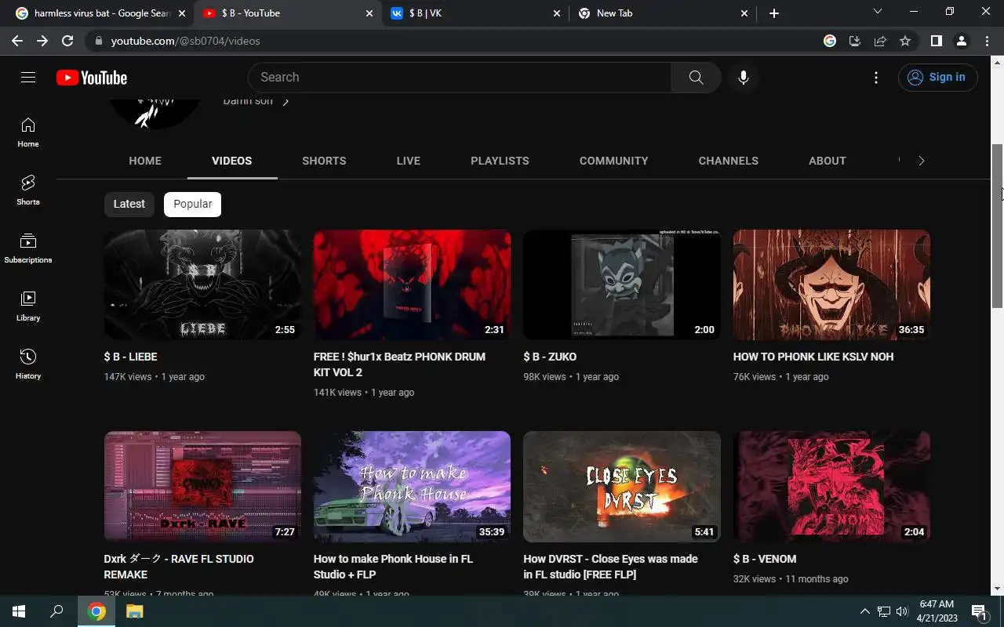Switch to the SHORTS channel tab

tap(324, 161)
